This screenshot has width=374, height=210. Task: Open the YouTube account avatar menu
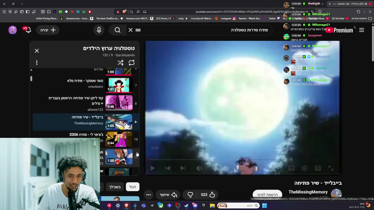pyautogui.click(x=13, y=30)
